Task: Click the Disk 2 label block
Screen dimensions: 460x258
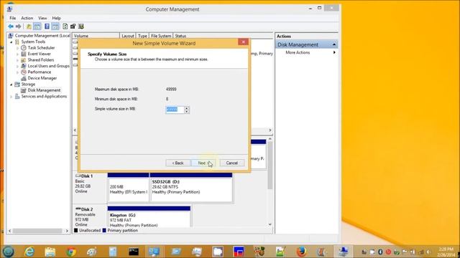Action: tap(89, 216)
